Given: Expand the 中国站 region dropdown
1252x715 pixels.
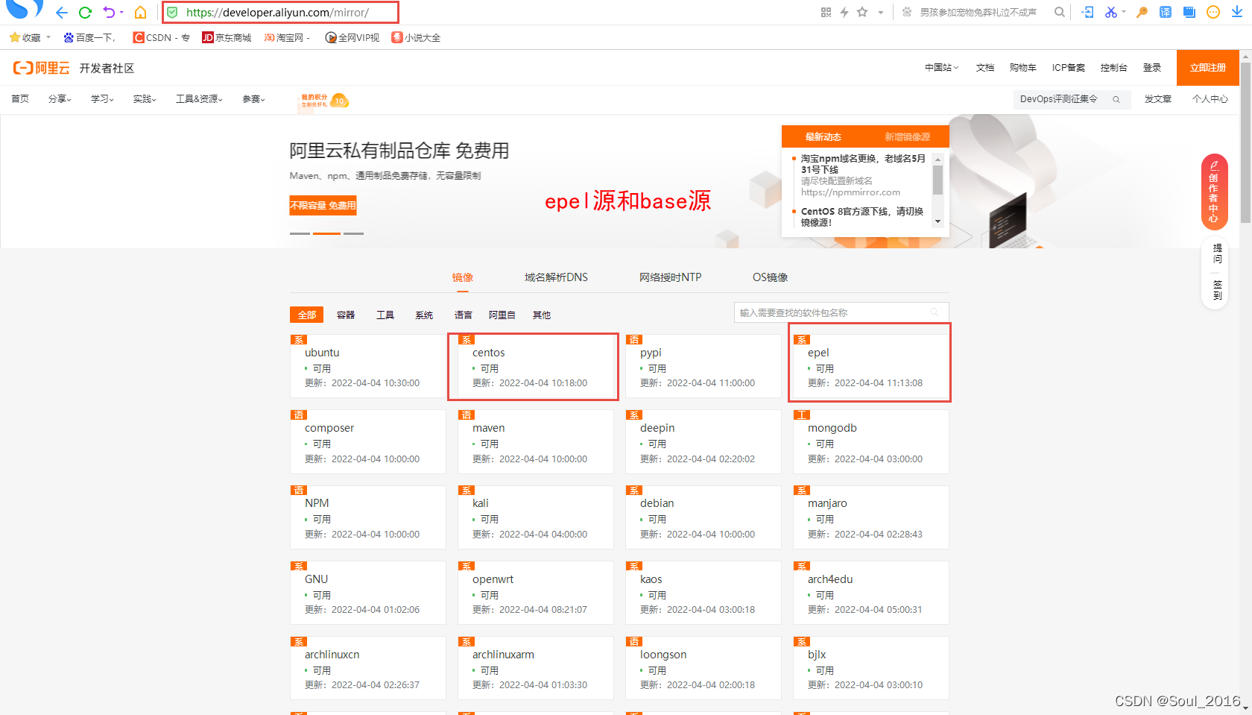Looking at the screenshot, I should (x=942, y=68).
